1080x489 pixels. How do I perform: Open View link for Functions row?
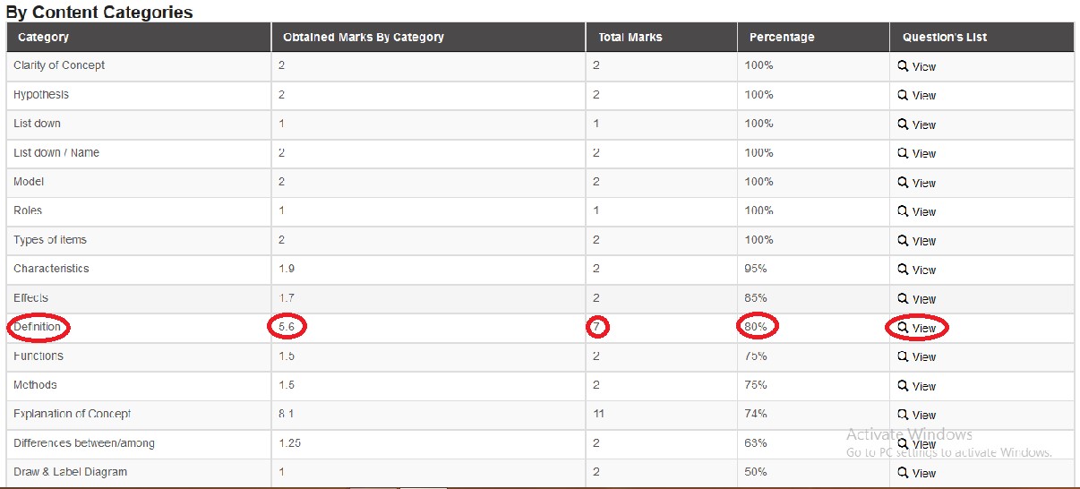pos(923,357)
